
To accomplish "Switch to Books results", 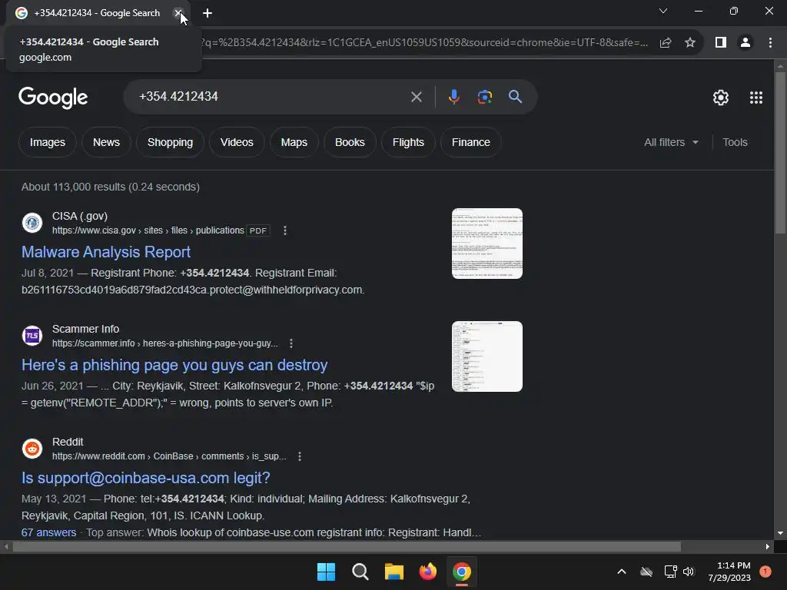I will [350, 142].
